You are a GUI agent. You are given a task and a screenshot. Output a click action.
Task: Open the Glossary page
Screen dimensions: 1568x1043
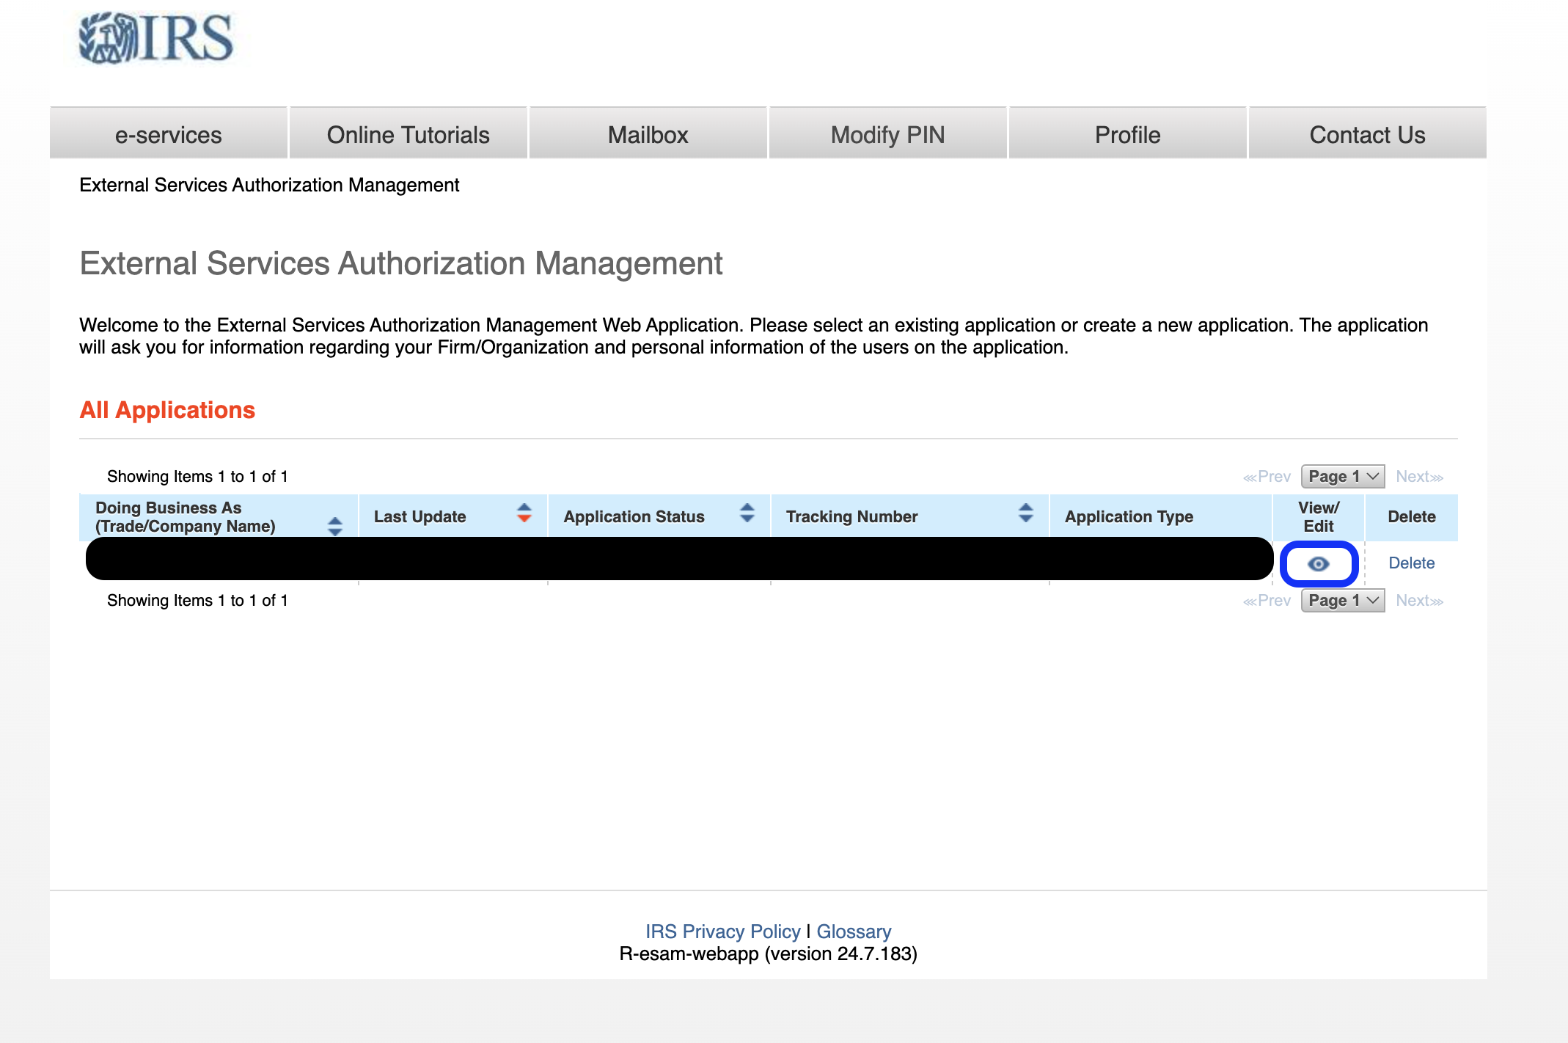coord(854,931)
